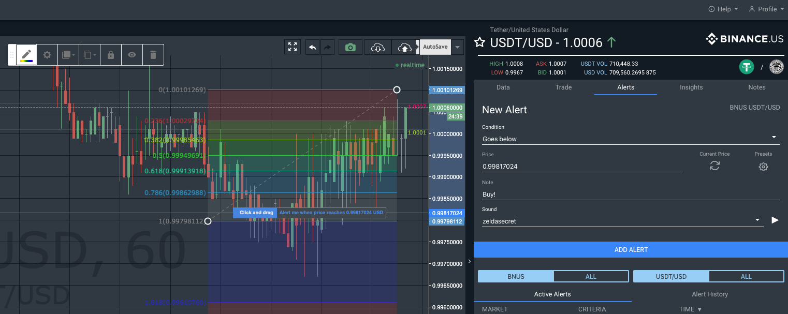Image resolution: width=788 pixels, height=314 pixels.
Task: Toggle drawing visibility eye icon
Action: (132, 54)
